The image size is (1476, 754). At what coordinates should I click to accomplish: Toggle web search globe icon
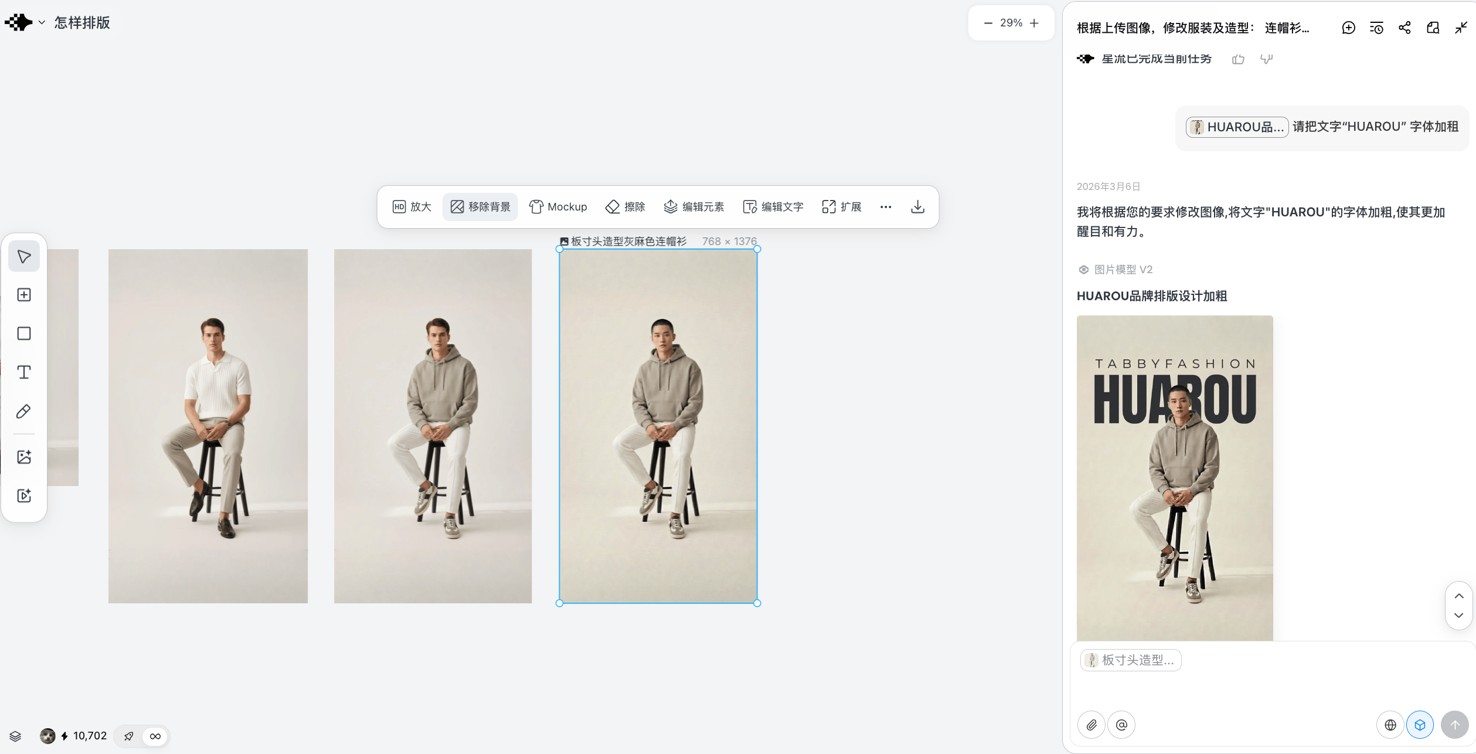(x=1390, y=725)
